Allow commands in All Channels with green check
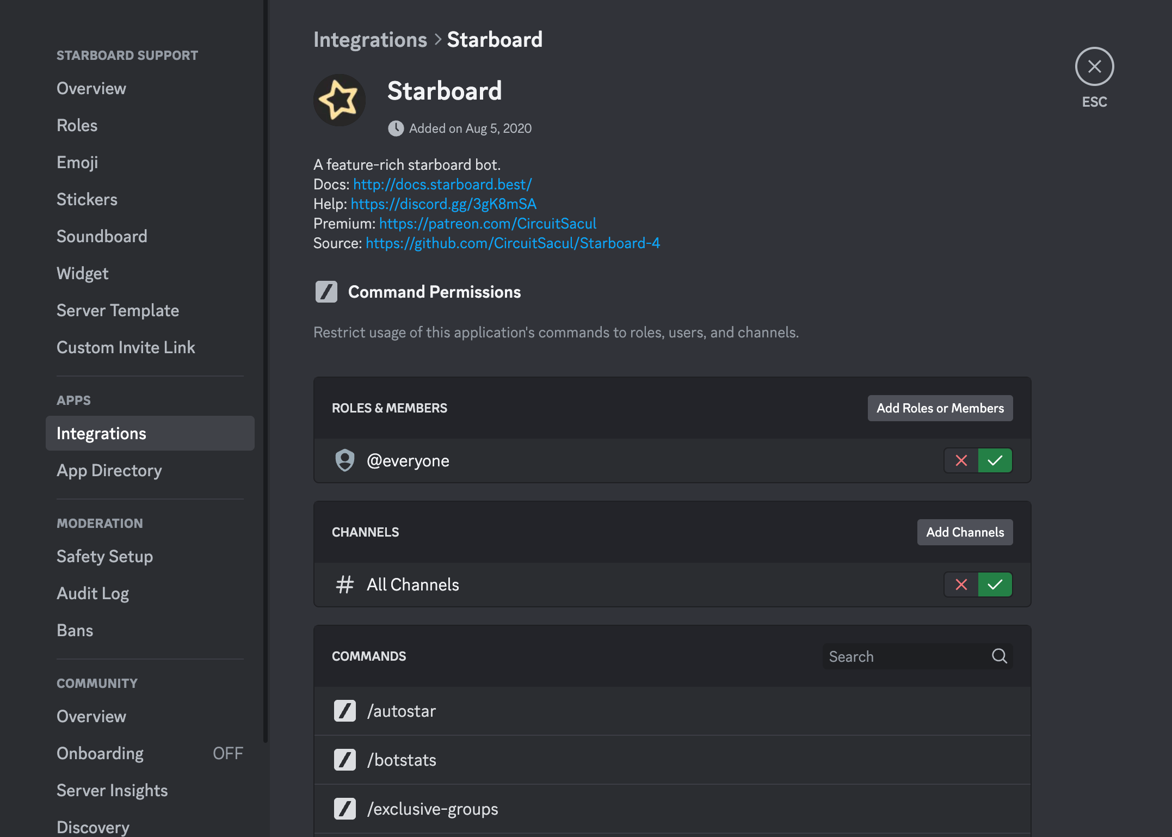 point(995,584)
